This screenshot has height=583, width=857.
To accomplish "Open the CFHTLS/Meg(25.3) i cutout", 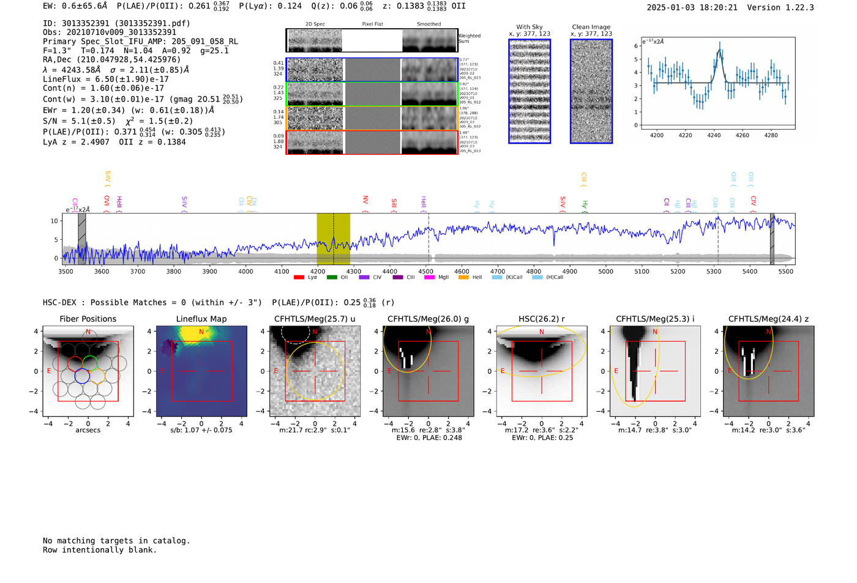I will click(655, 371).
